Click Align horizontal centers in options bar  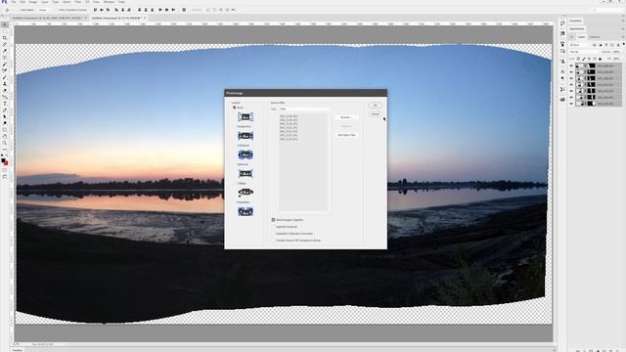[x=122, y=10]
